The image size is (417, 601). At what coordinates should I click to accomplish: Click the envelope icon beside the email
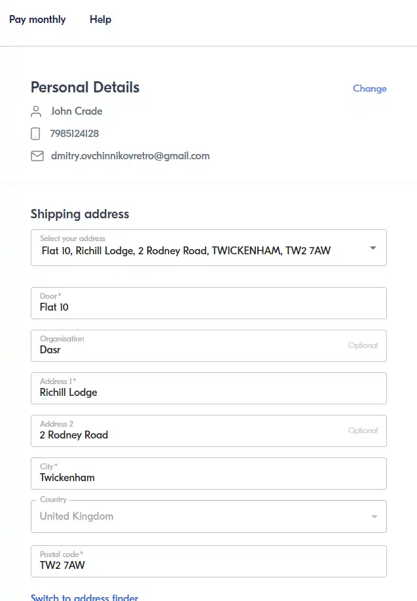pyautogui.click(x=37, y=156)
